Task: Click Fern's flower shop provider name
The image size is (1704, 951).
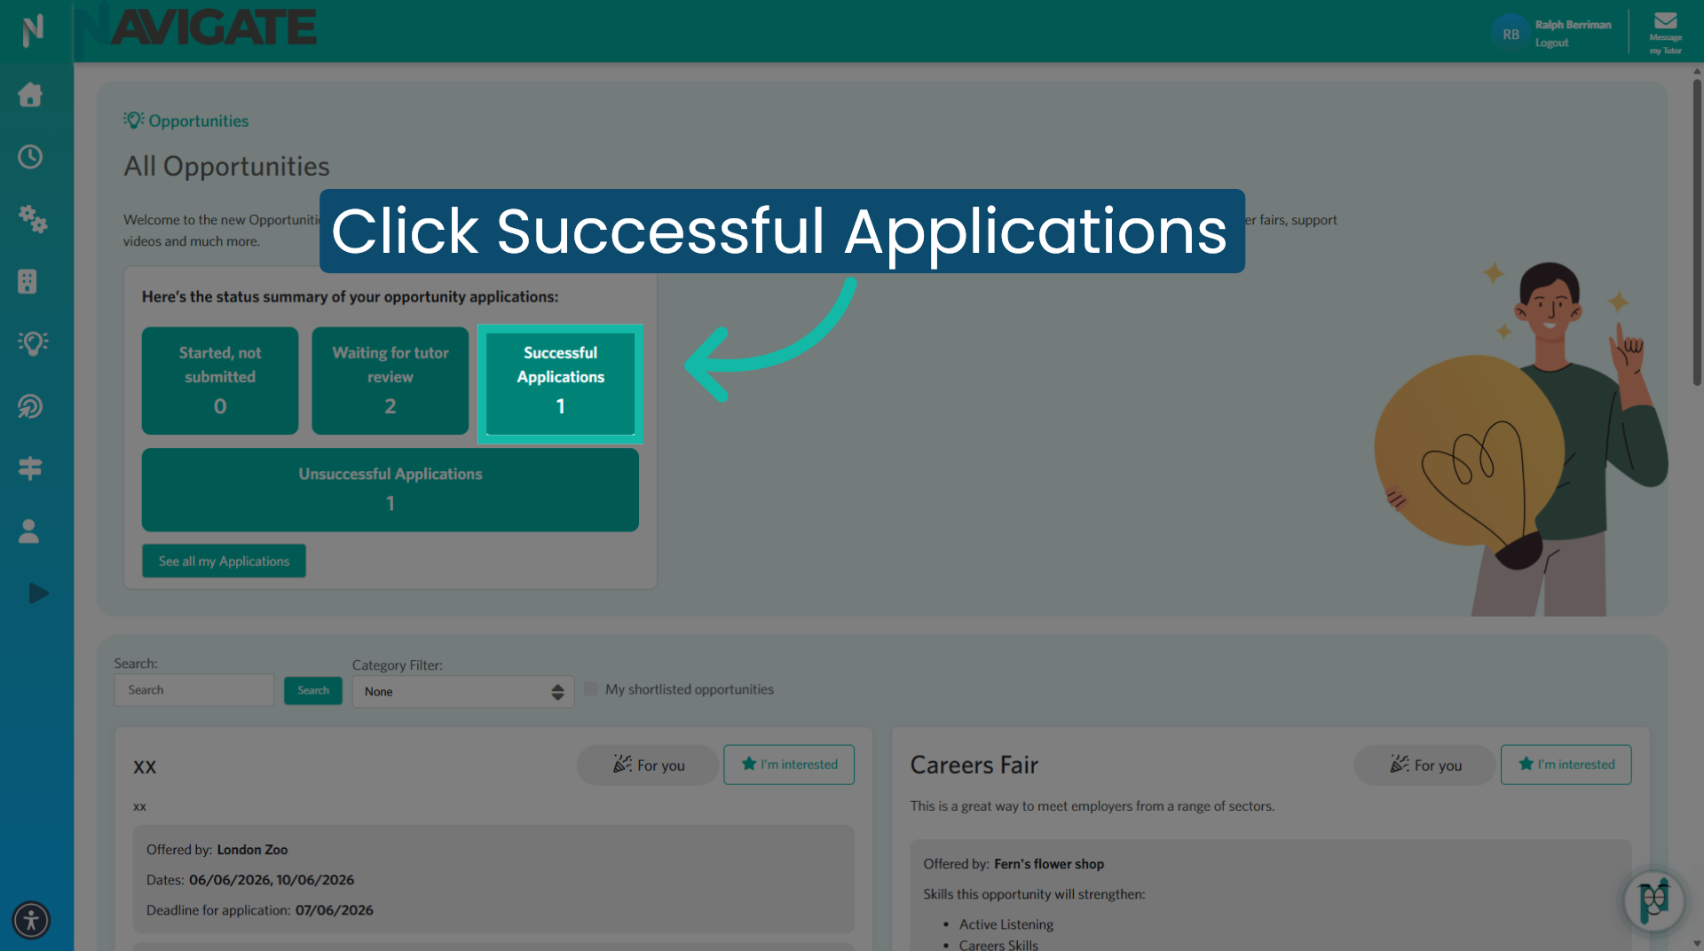Action: click(1049, 864)
